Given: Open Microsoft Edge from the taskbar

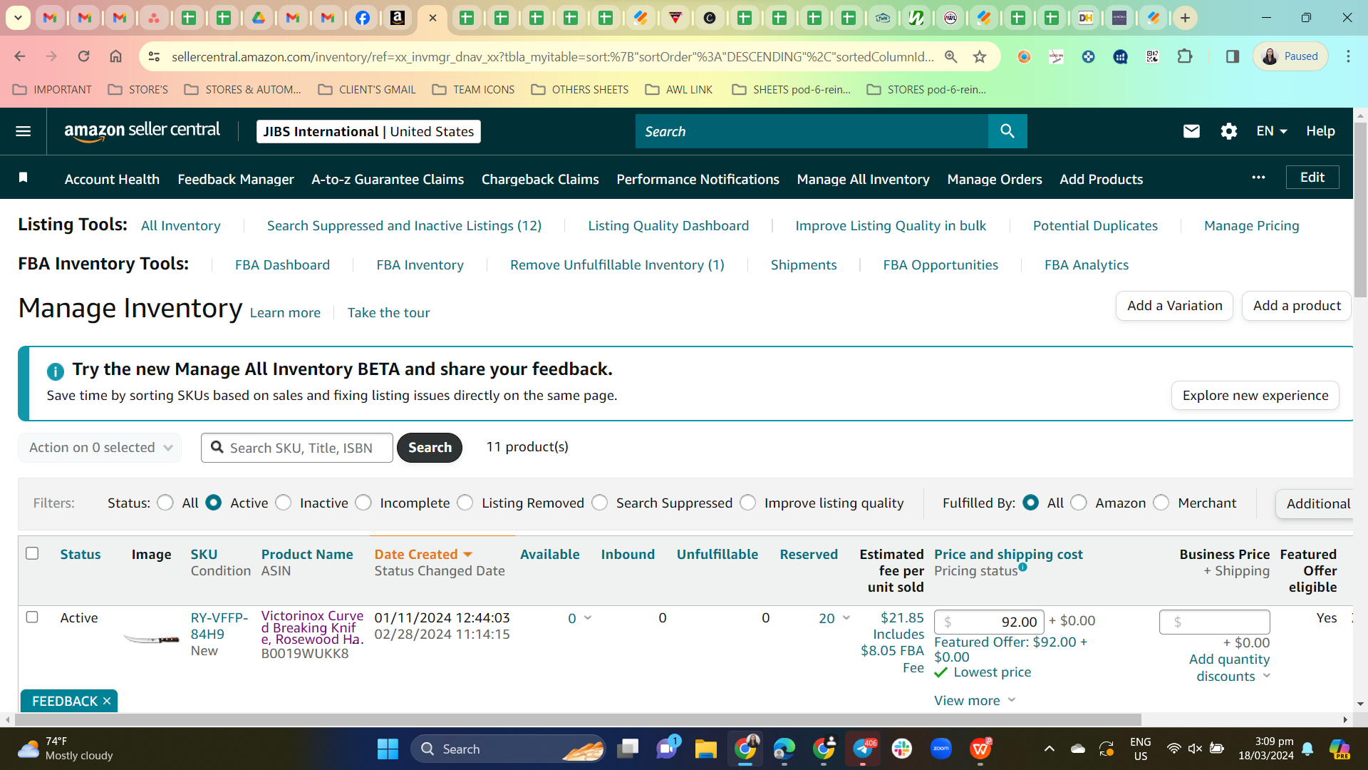Looking at the screenshot, I should coord(784,749).
